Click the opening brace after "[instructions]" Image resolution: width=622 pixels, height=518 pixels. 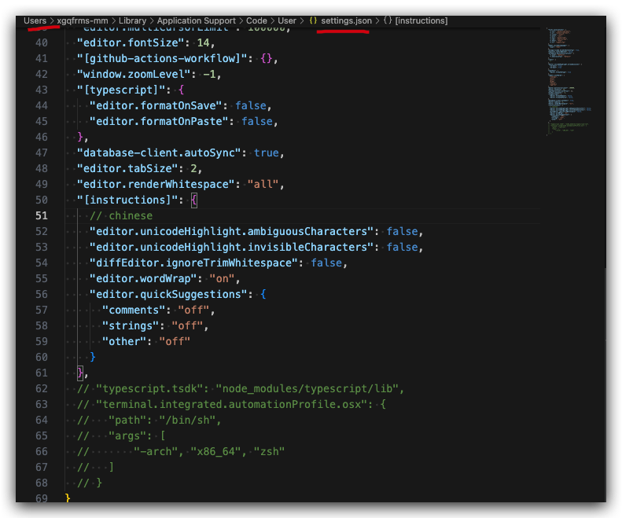pos(194,200)
